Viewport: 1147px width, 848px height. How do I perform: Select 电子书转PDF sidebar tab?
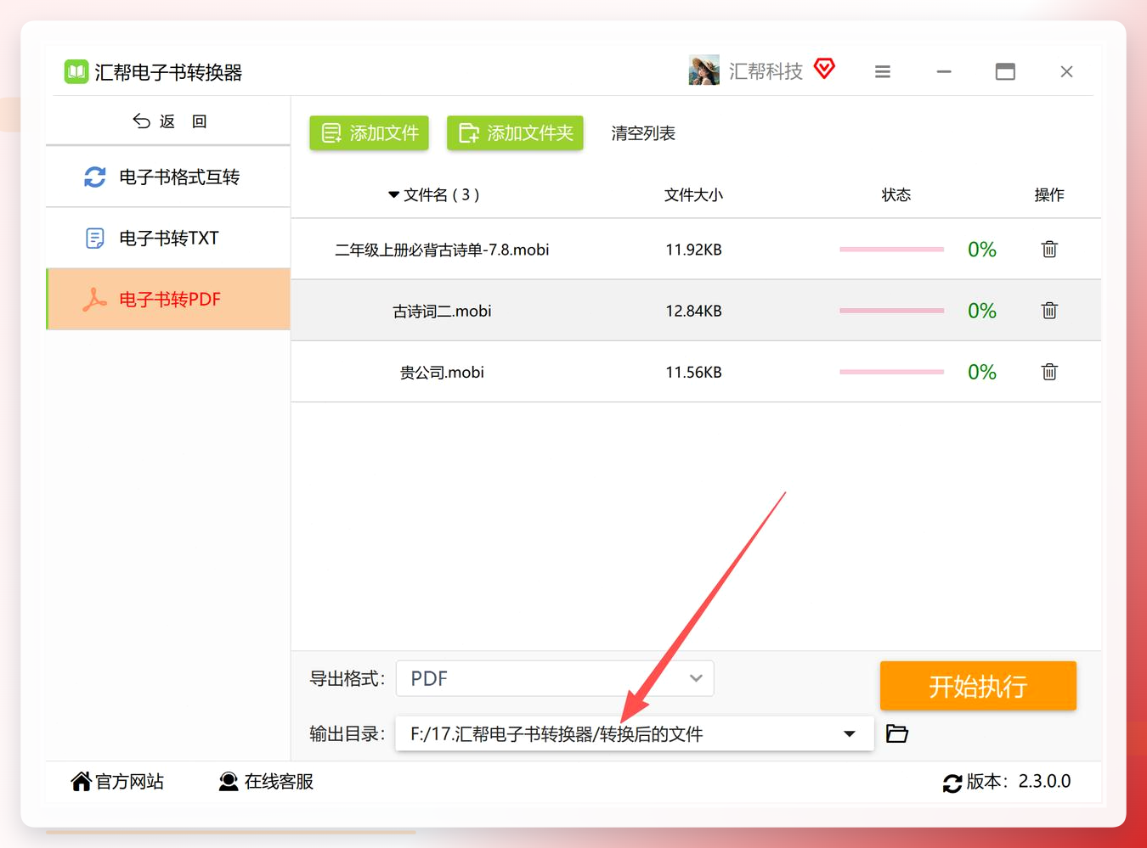168,299
